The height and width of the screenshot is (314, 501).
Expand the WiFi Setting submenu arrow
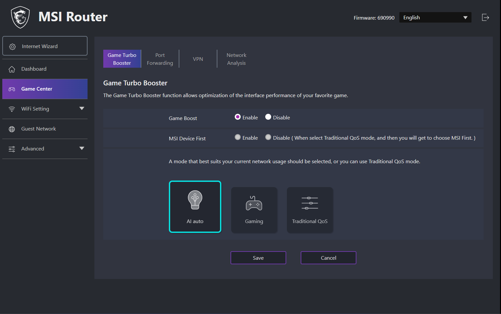coord(82,109)
